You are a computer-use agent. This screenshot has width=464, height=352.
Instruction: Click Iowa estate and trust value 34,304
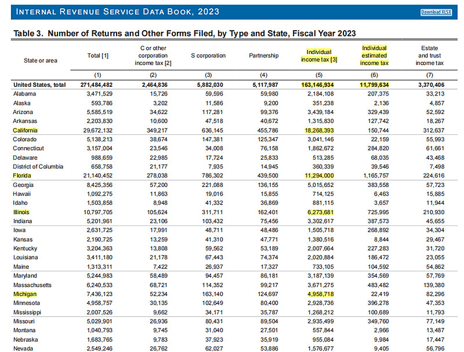[x=436, y=230]
